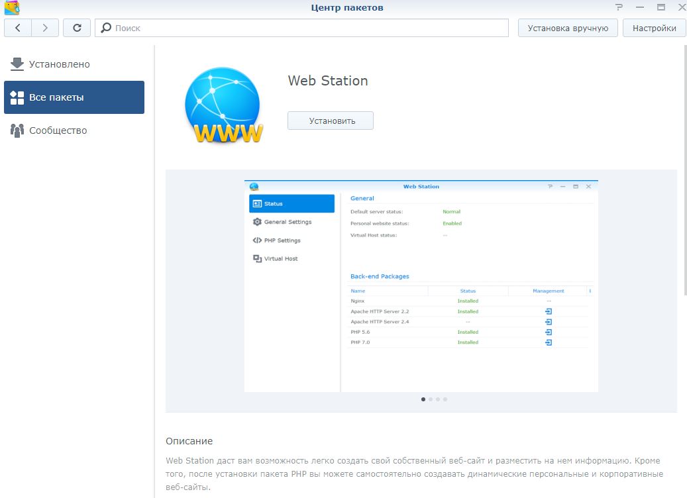Open the Настройки panel

pos(654,27)
